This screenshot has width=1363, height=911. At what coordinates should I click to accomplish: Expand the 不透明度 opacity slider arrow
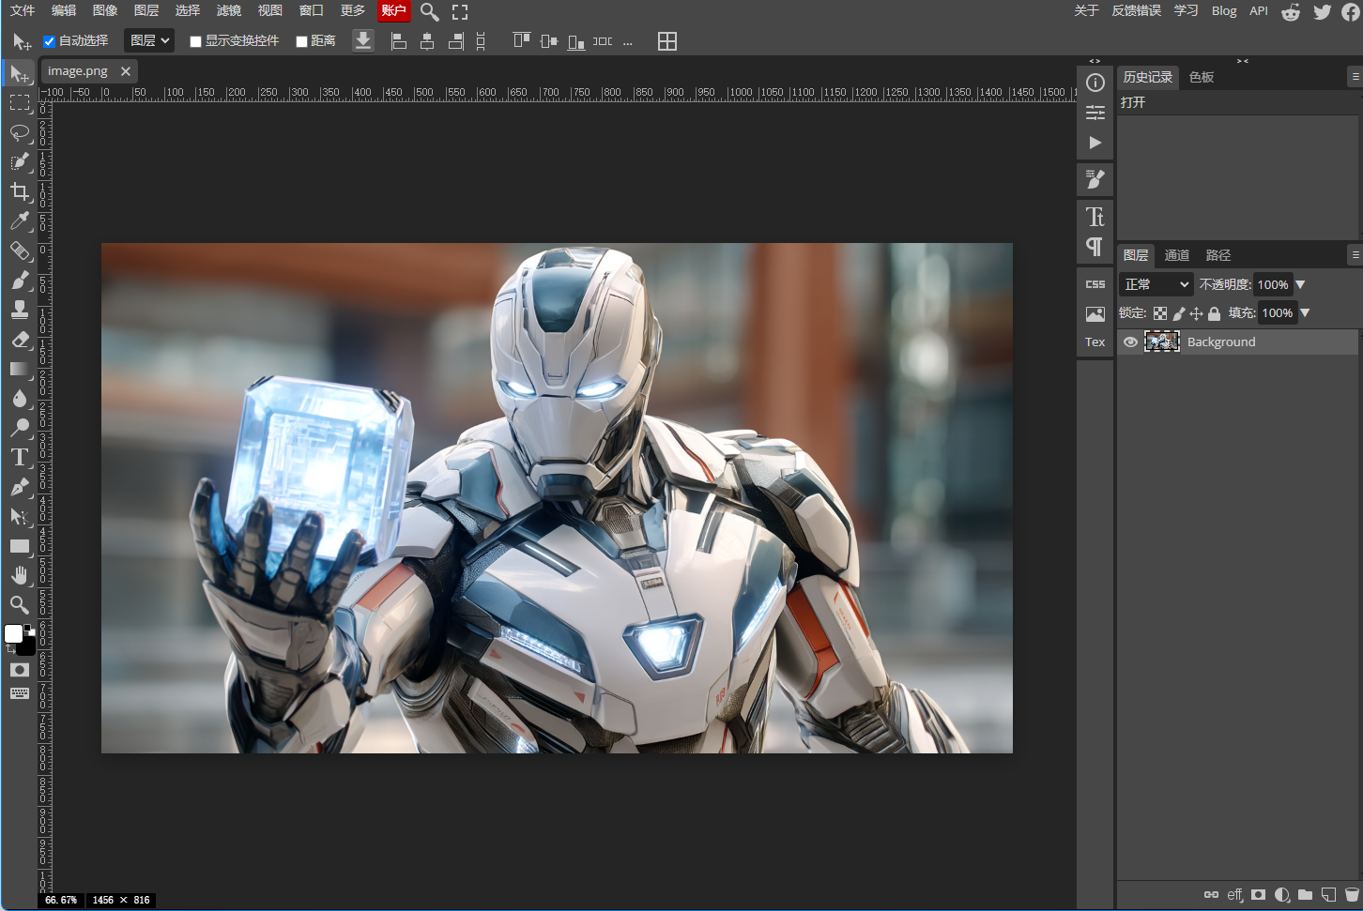point(1300,284)
